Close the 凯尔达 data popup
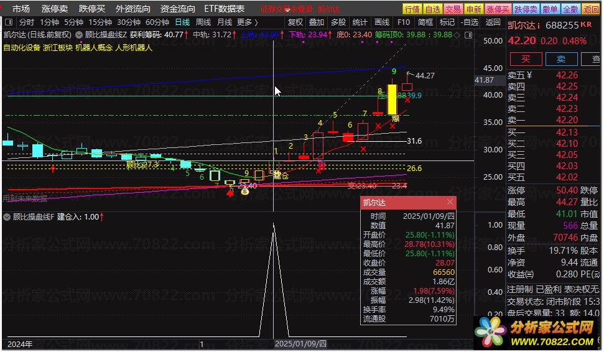The image size is (604, 352). [450, 202]
